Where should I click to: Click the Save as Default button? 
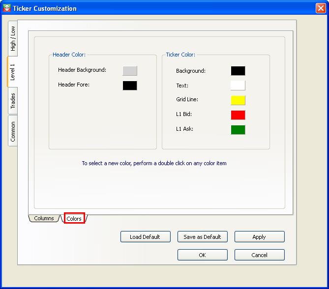coord(202,237)
